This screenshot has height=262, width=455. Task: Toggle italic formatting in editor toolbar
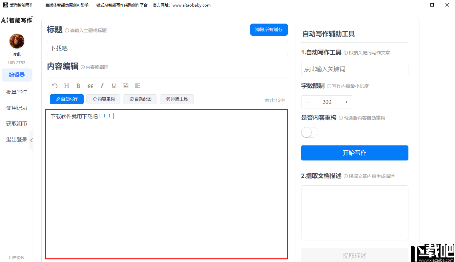[x=102, y=86]
